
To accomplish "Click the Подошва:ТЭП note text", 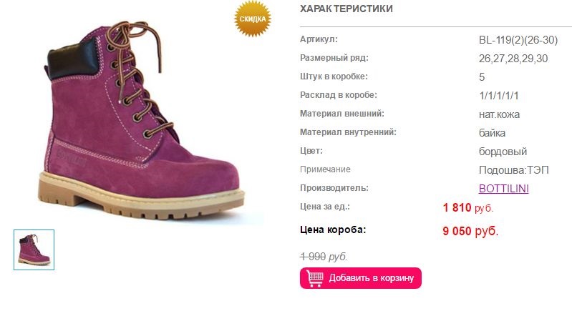I will (x=513, y=170).
